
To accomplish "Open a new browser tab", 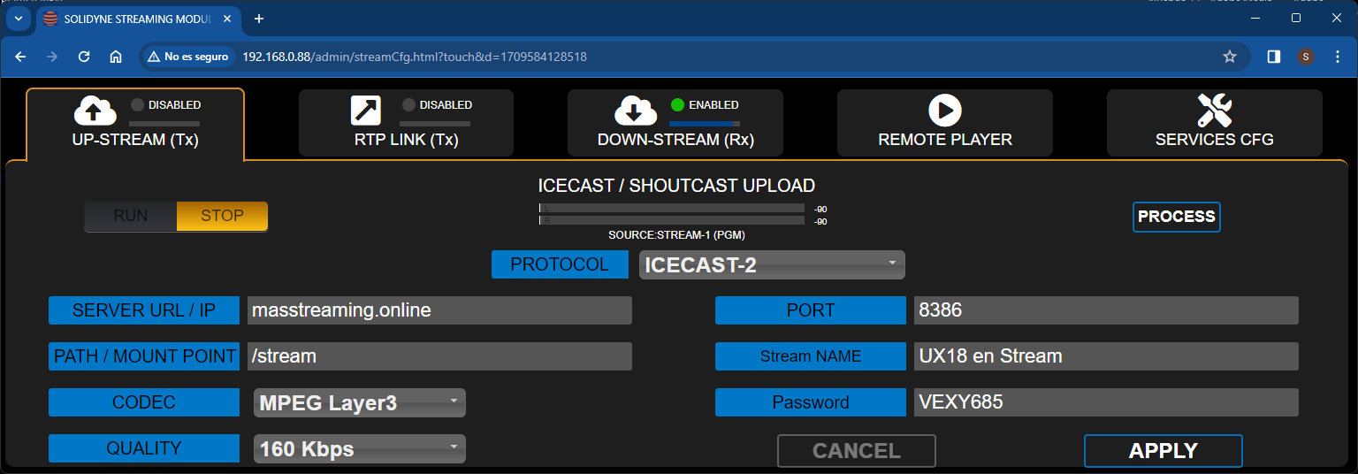I will [259, 19].
